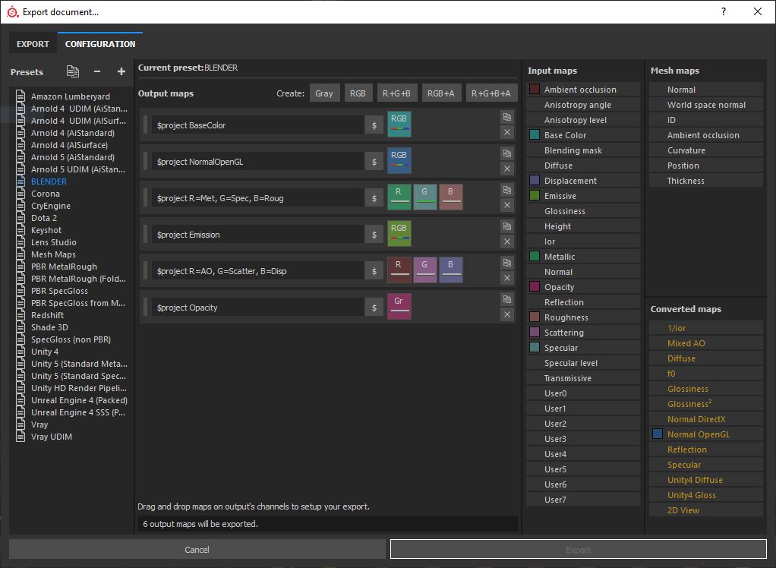Select the CONFIGURATION tab
Viewport: 776px width, 568px height.
(100, 44)
